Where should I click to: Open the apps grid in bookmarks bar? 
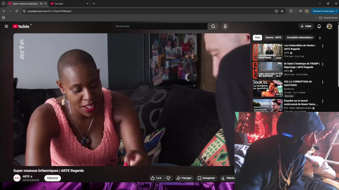coord(3,18)
